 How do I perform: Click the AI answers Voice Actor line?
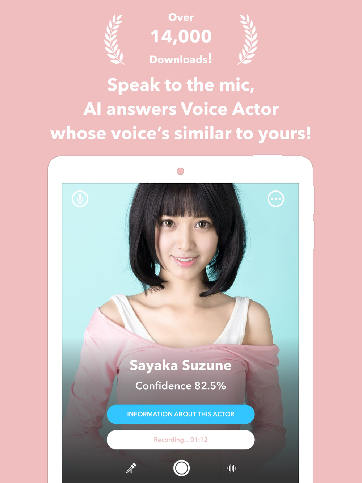[x=181, y=109]
